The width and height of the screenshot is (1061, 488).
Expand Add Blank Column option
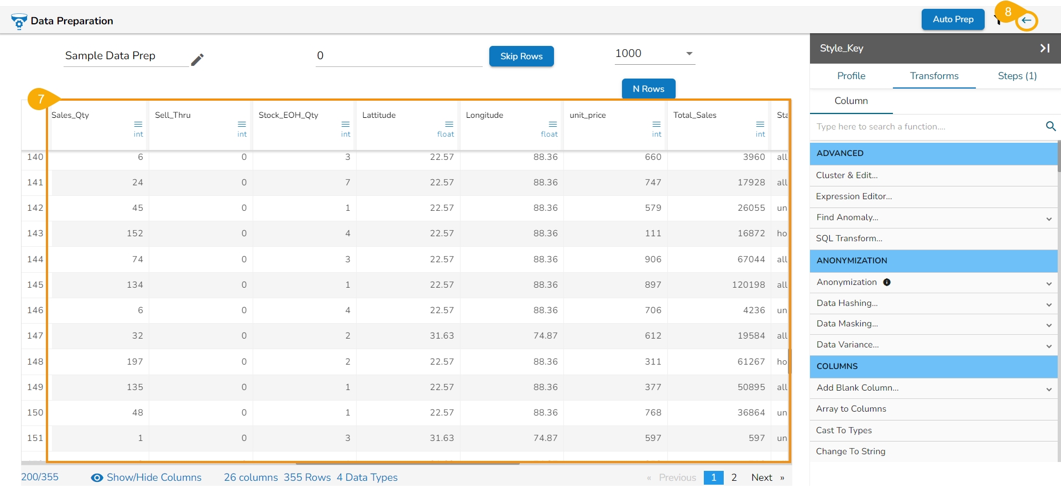point(1048,389)
